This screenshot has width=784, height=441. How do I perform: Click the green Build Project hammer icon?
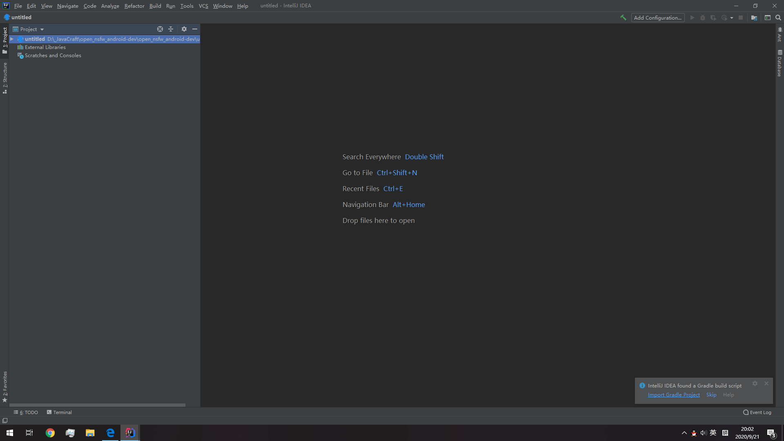[x=623, y=18]
